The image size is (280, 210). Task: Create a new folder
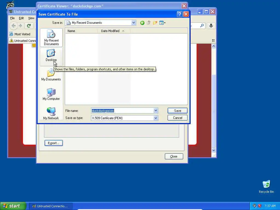coord(155,23)
